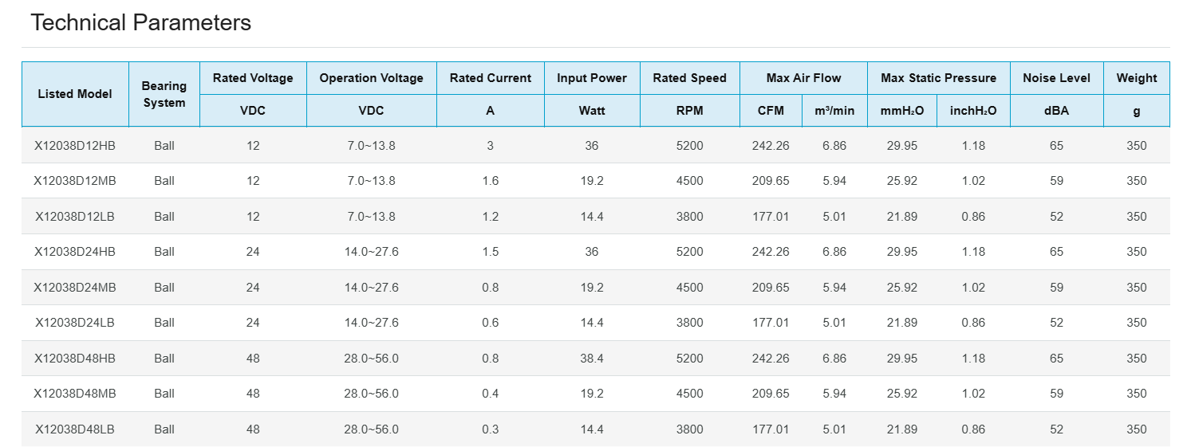The height and width of the screenshot is (447, 1191).
Task: Select the Operation Voltage header cell
Action: [x=371, y=78]
